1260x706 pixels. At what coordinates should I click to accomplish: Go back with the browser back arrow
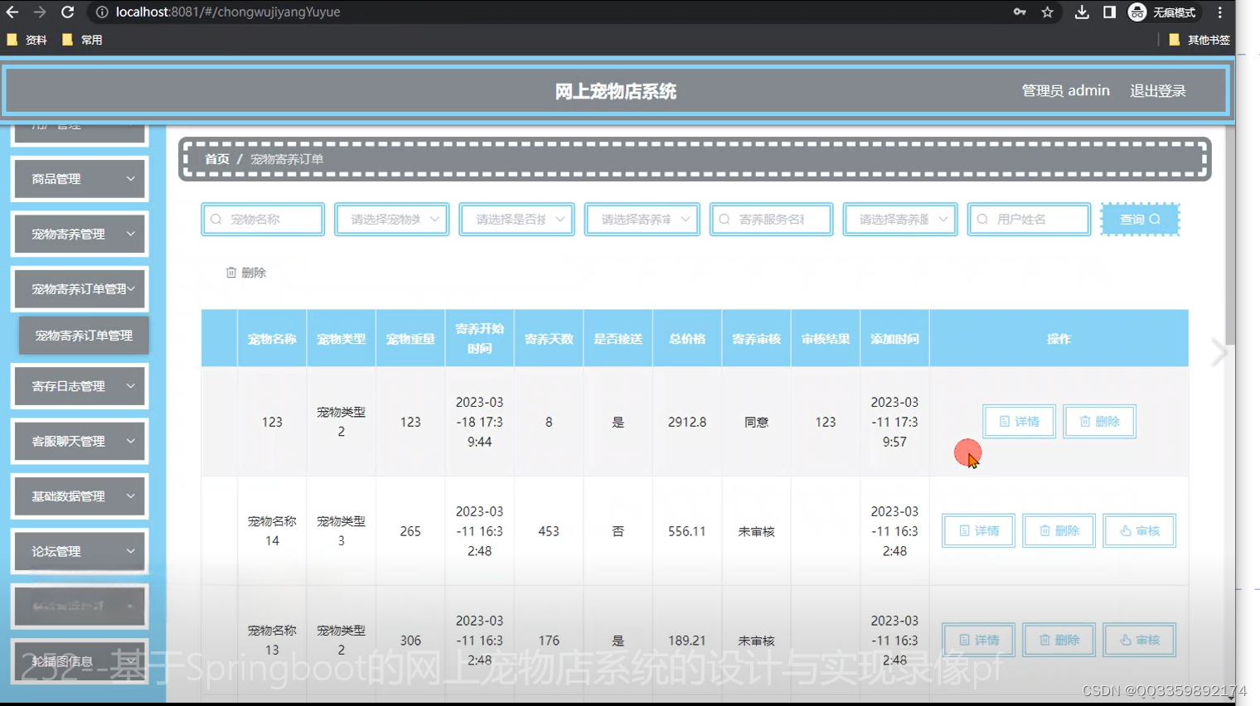point(12,12)
